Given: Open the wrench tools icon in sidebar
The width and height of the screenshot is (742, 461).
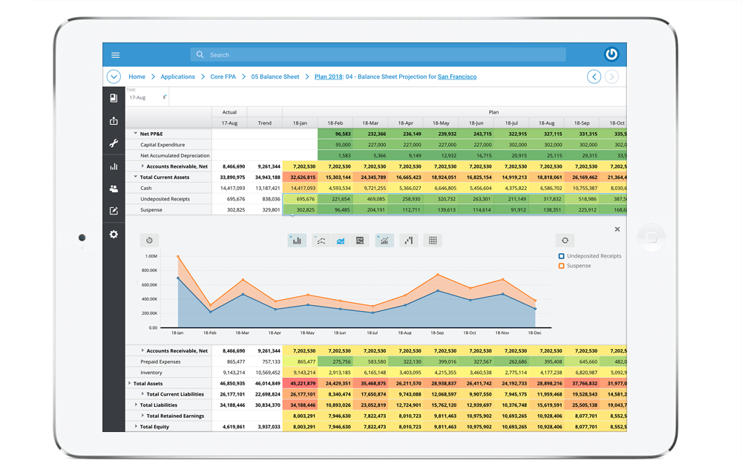Looking at the screenshot, I should [x=114, y=143].
